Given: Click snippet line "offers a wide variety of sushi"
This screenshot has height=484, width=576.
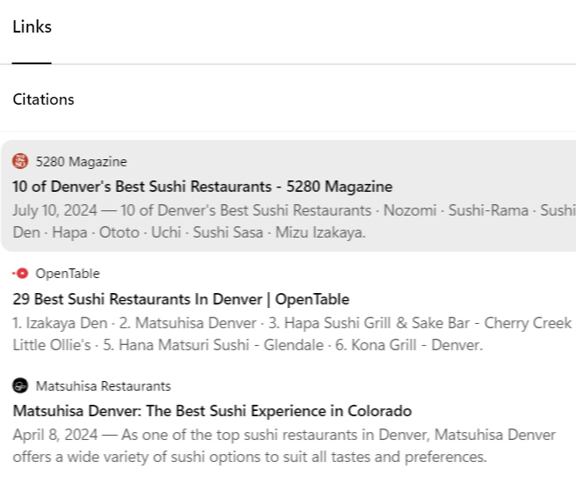Looking at the screenshot, I should (248, 458).
